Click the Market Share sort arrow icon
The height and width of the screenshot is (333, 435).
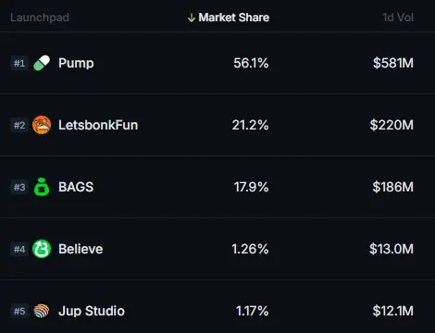192,18
